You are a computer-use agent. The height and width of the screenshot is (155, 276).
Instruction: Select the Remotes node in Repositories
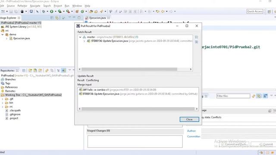[x=10, y=91]
